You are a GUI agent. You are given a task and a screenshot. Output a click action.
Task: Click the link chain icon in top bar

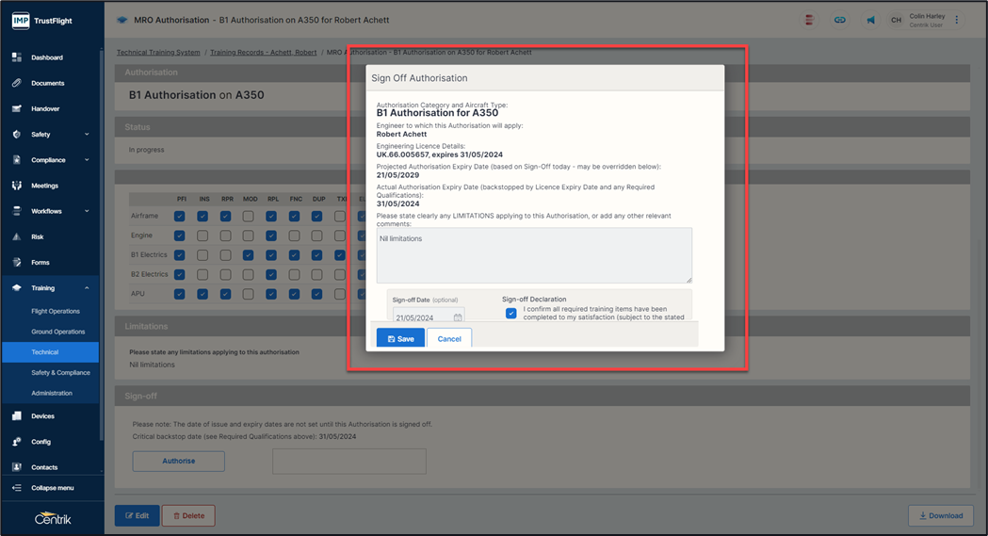click(840, 20)
